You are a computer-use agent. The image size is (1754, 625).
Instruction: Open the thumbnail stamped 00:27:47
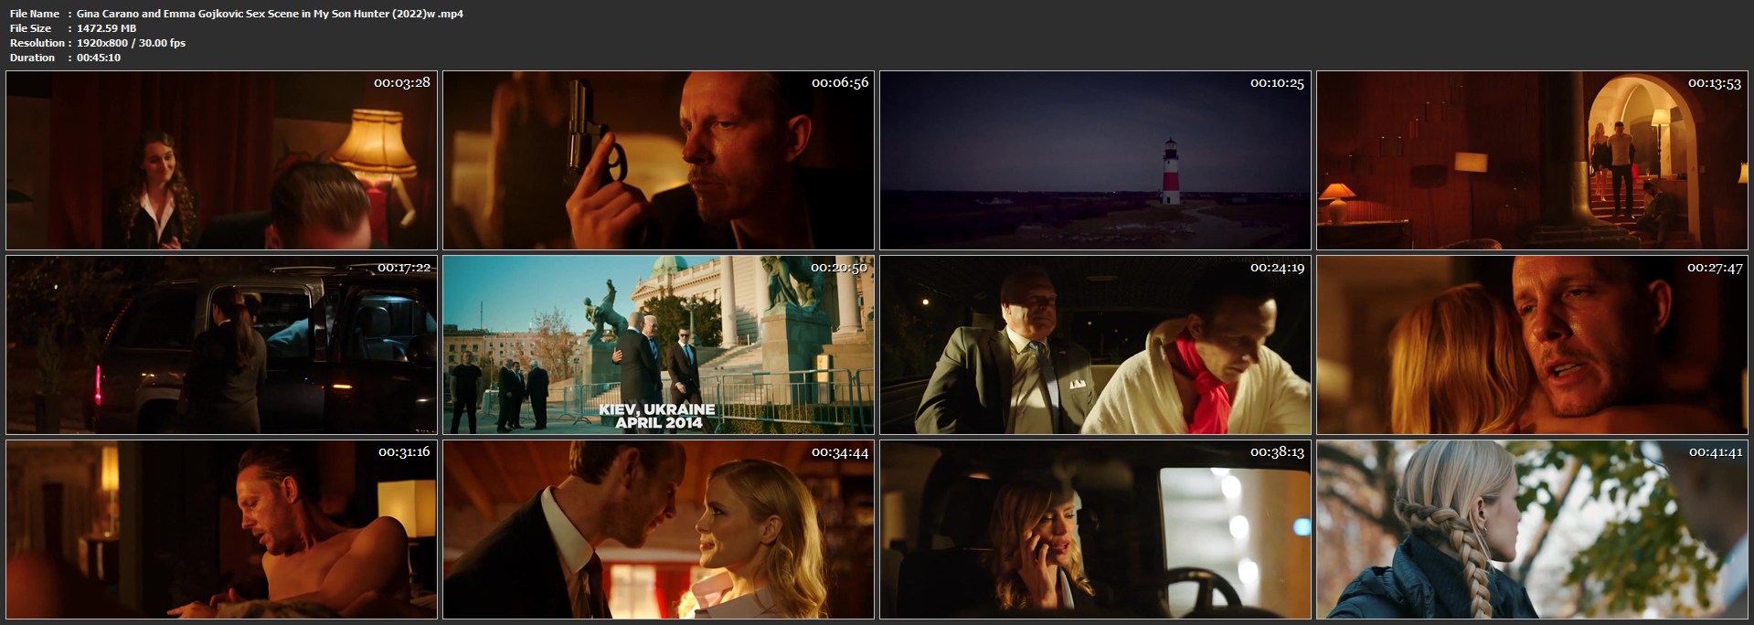point(1532,344)
